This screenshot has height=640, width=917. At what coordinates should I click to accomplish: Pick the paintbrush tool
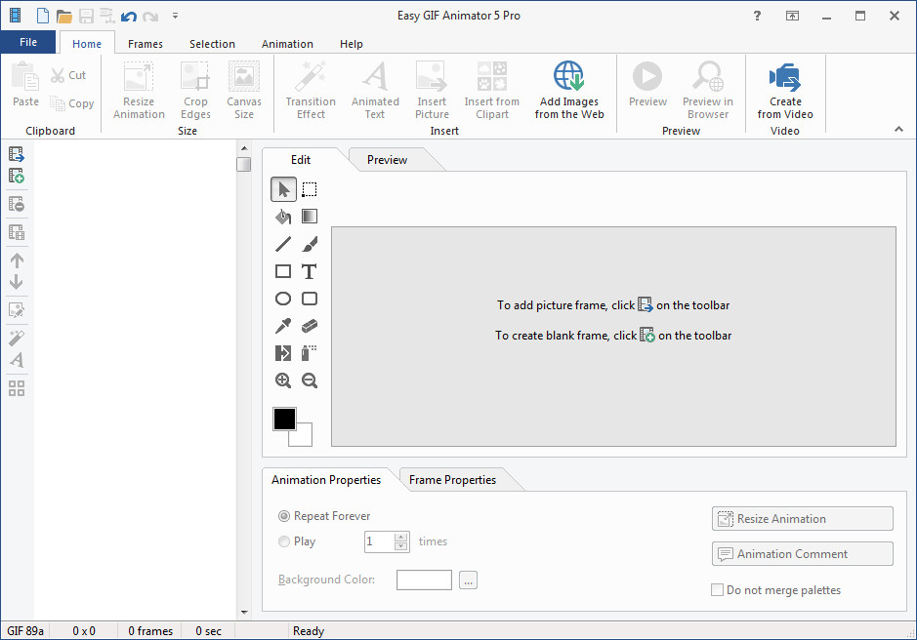tap(310, 244)
